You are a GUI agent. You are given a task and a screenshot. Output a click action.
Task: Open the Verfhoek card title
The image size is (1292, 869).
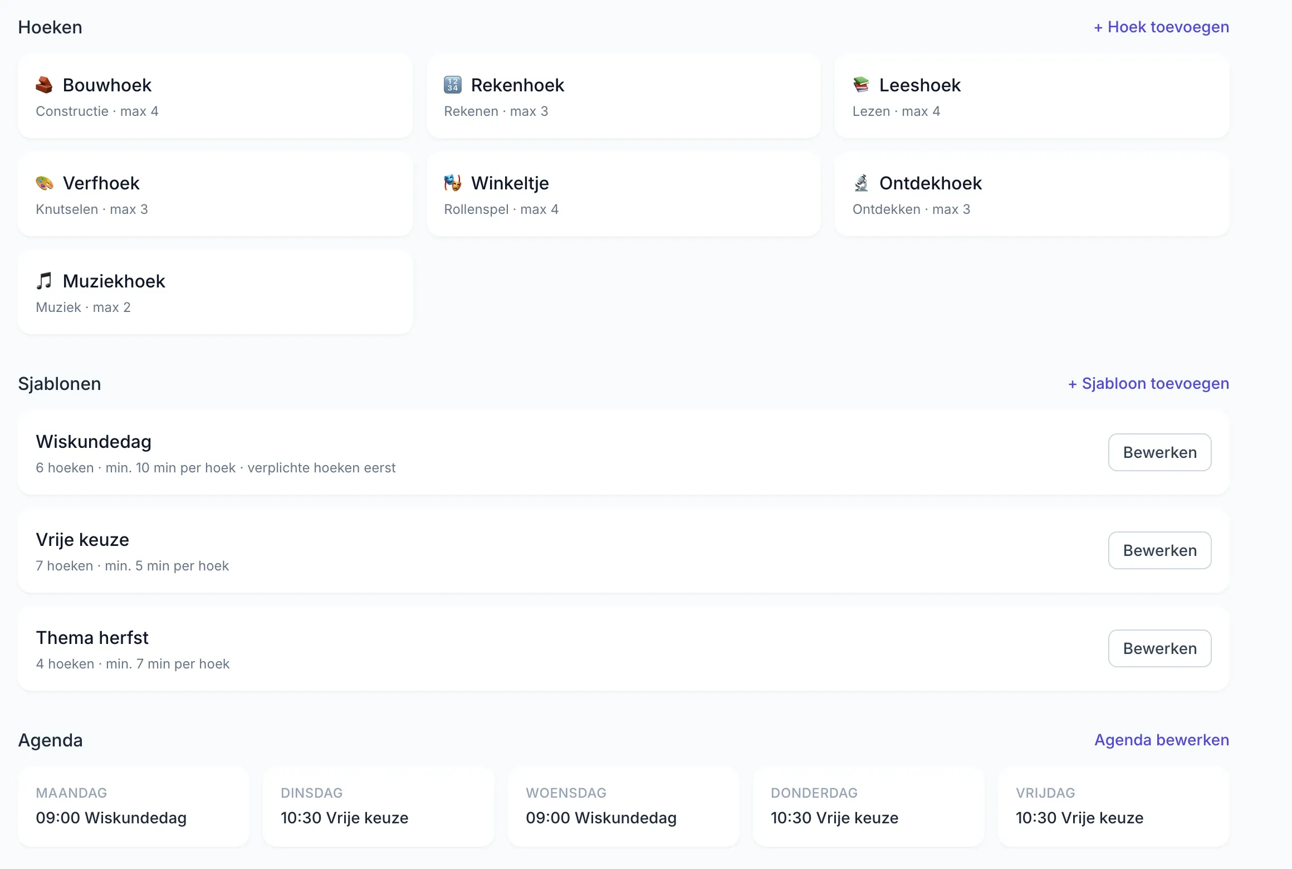click(101, 183)
